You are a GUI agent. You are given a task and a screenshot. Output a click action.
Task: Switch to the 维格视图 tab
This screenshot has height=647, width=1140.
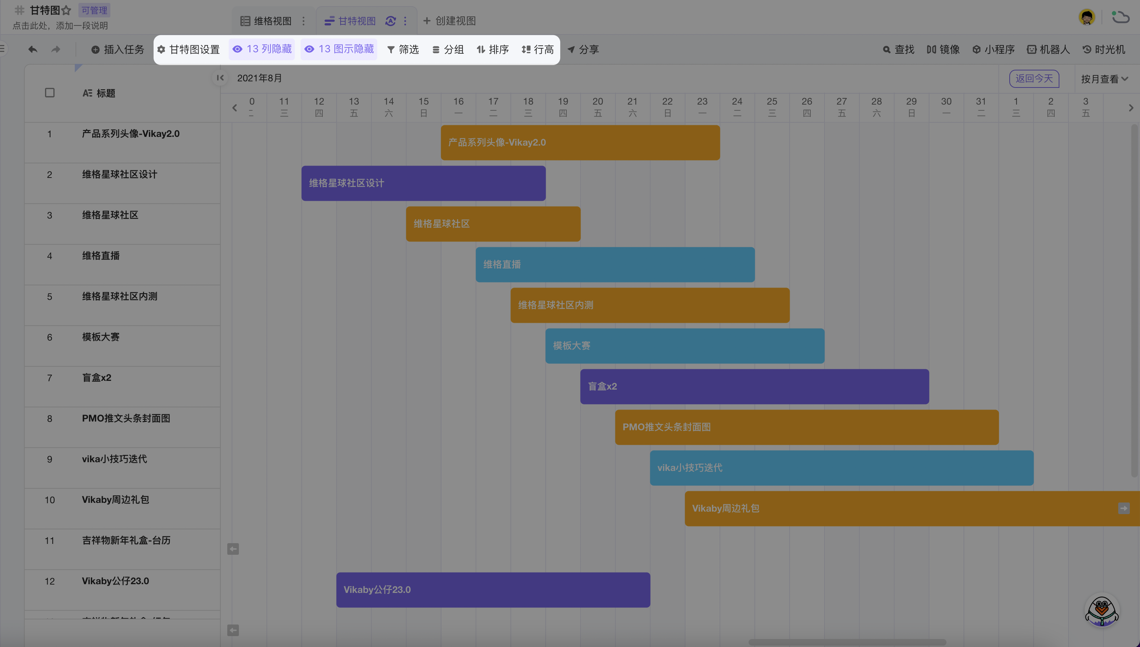(x=266, y=21)
